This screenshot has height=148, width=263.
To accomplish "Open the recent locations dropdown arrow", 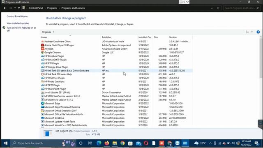I will (x=15, y=8).
